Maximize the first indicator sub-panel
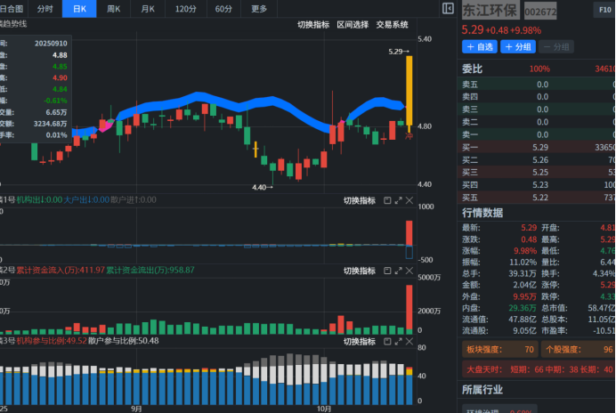The image size is (616, 413). pyautogui.click(x=398, y=200)
